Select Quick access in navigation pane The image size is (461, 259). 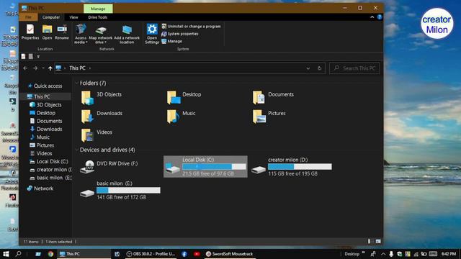[45, 86]
